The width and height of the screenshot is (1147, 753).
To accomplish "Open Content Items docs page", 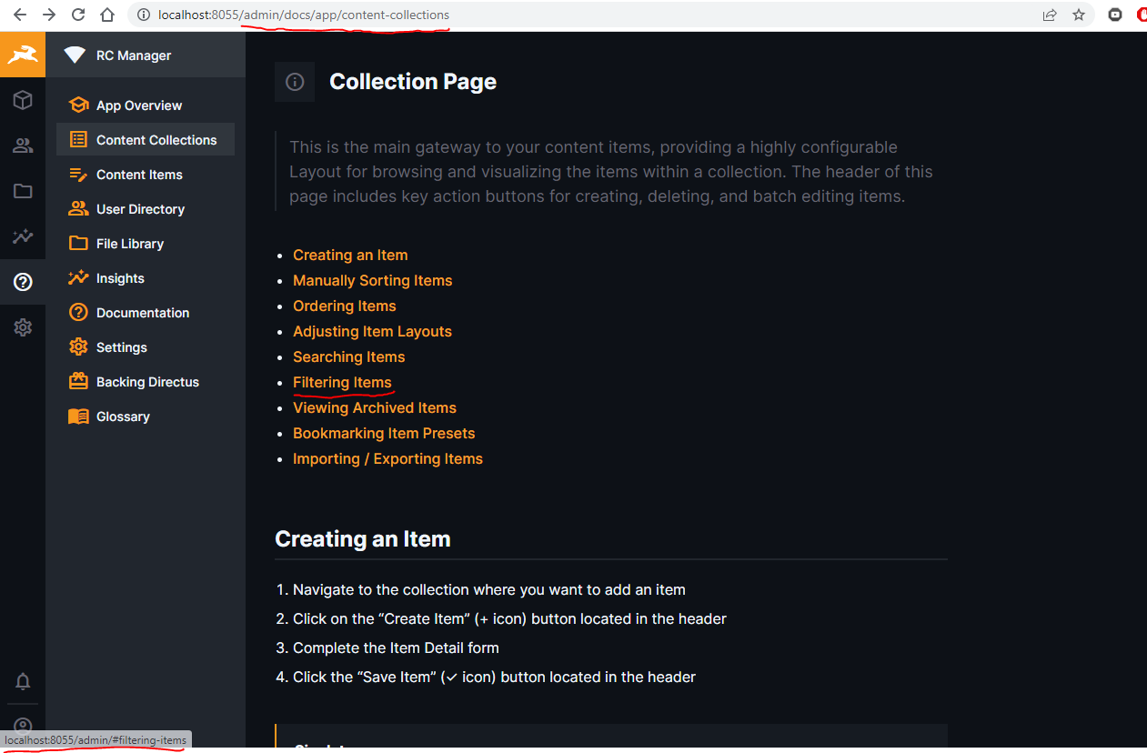I will click(146, 175).
